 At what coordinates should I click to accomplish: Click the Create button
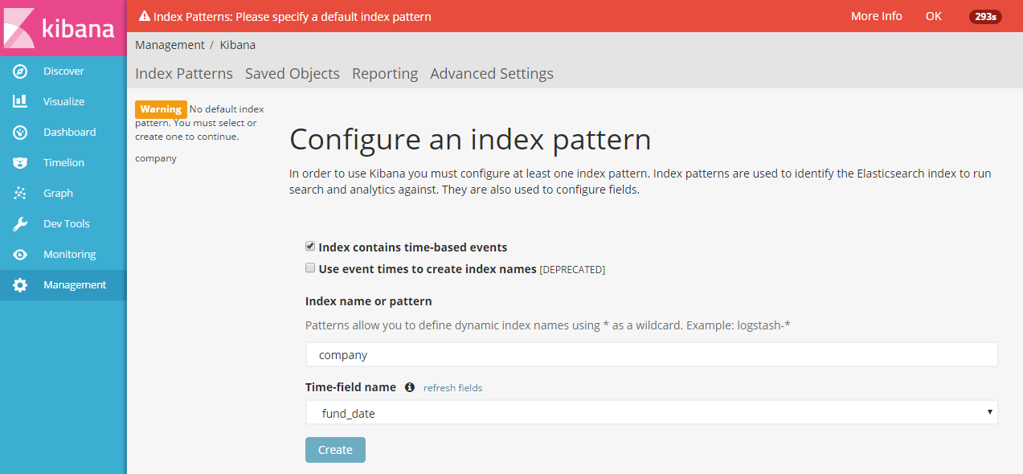click(335, 450)
